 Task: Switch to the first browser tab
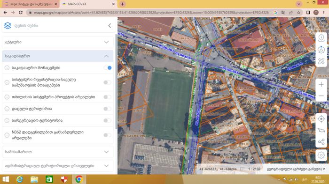(x=31, y=4)
